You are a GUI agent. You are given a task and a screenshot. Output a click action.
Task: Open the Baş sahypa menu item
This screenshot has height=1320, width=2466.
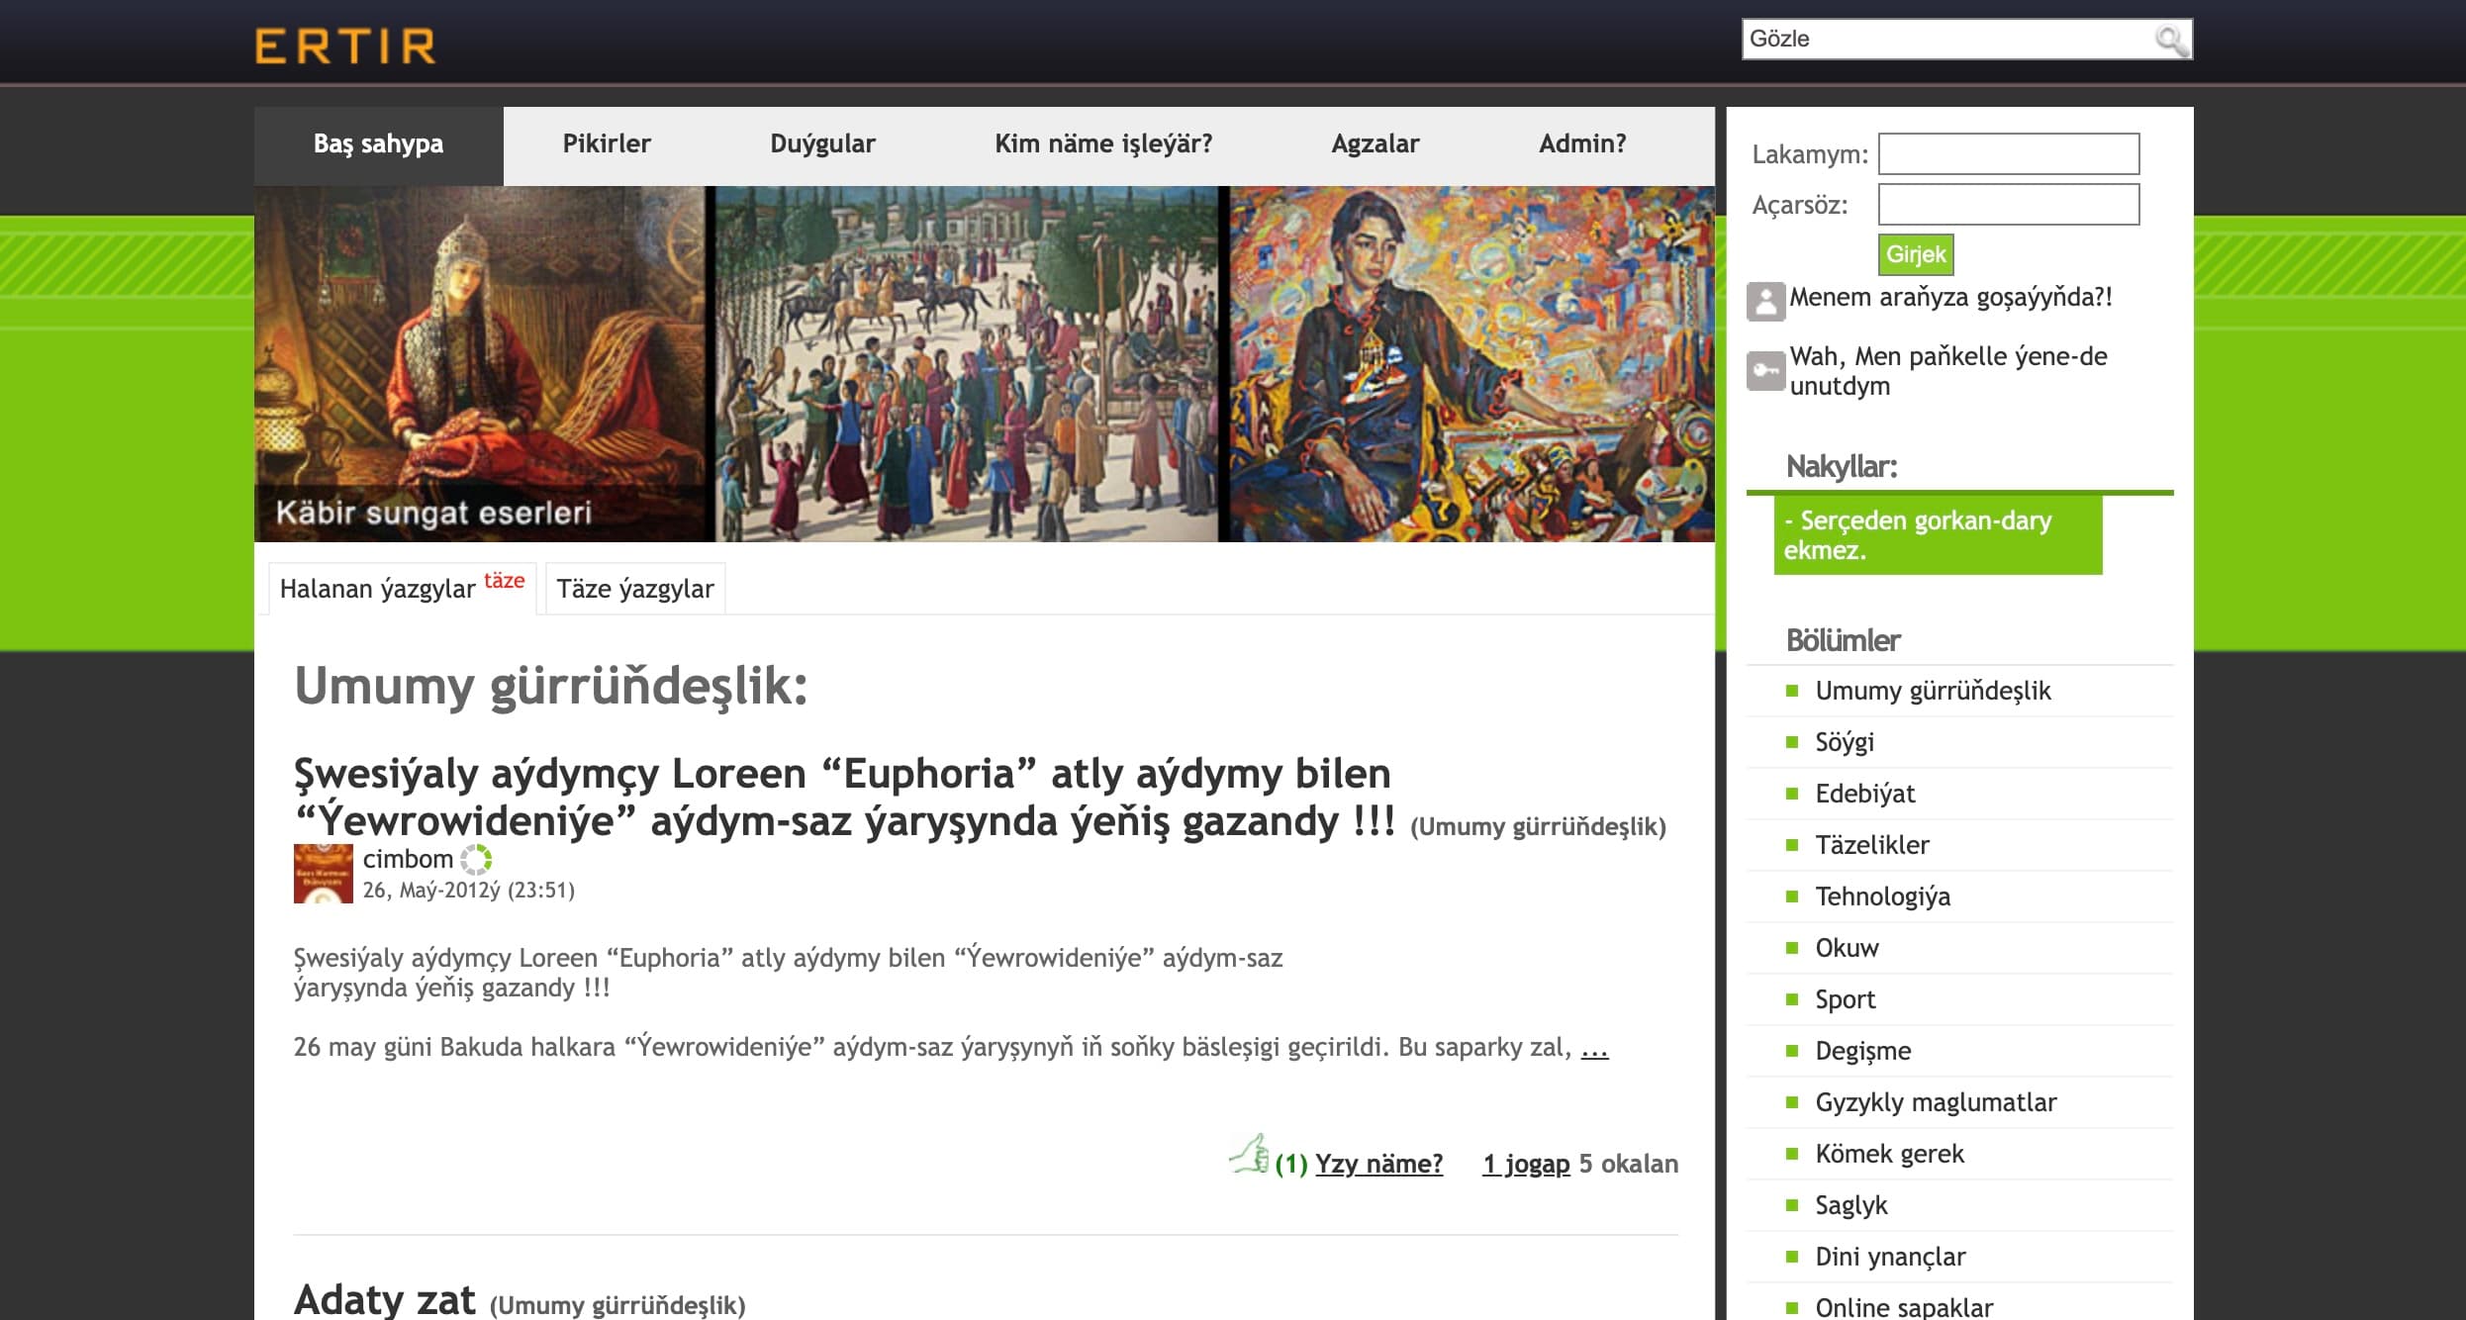(x=379, y=144)
